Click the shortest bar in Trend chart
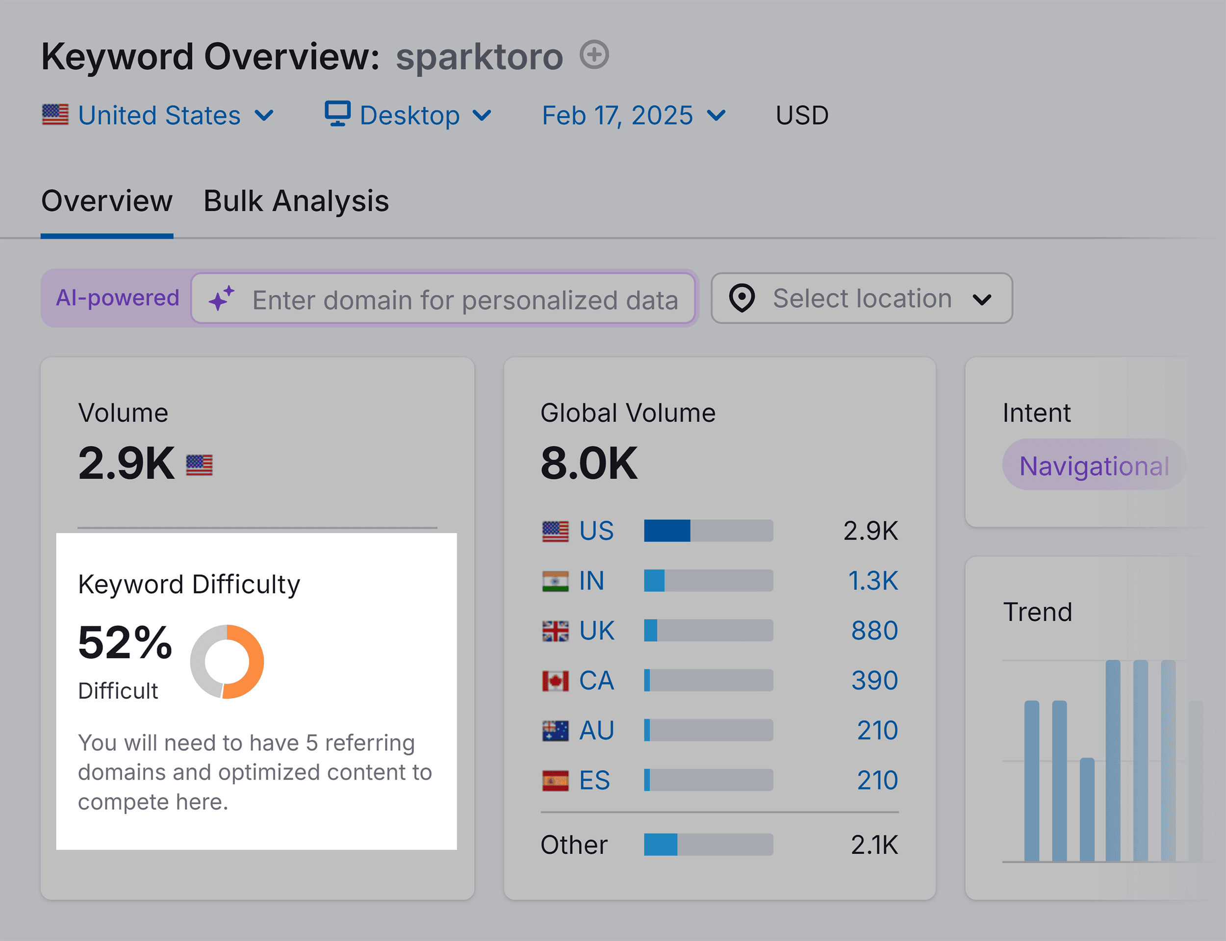 point(1087,810)
